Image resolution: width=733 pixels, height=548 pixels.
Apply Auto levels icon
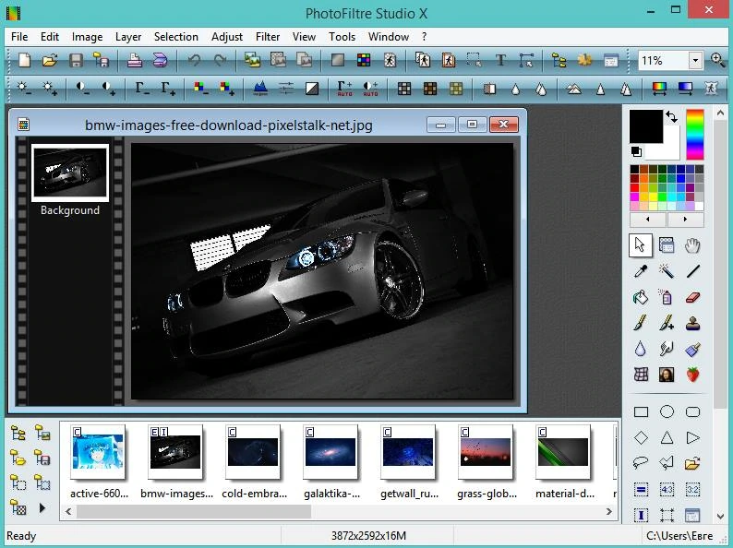tap(344, 88)
